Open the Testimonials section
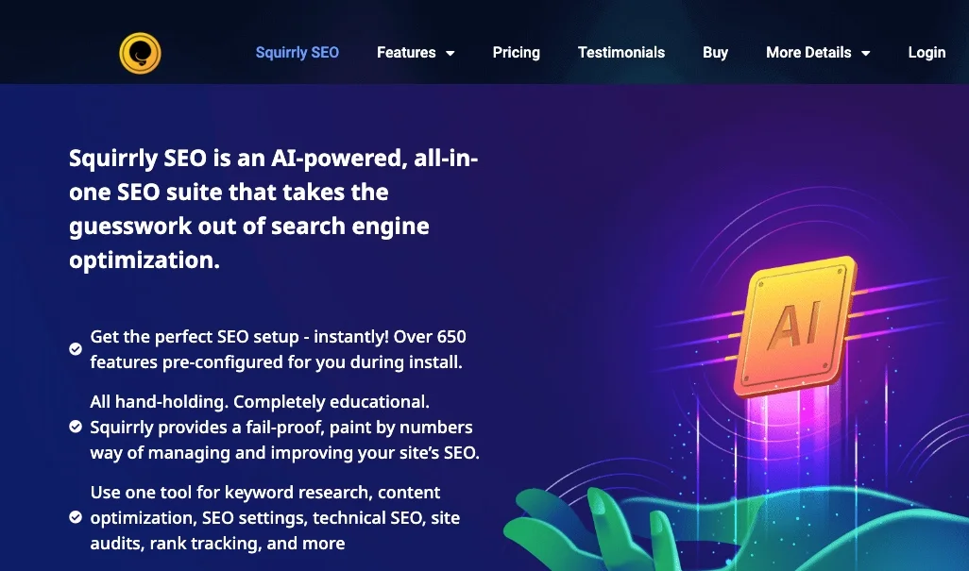Screen dimensions: 969x571 coord(620,53)
